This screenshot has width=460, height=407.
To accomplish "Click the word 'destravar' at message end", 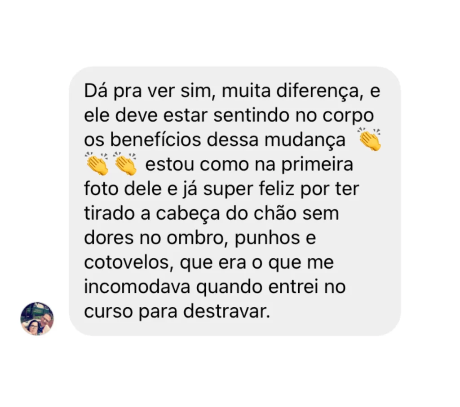I will click(x=227, y=311).
